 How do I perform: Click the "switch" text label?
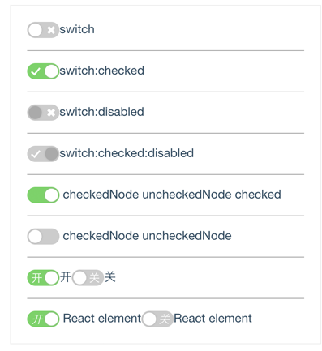(77, 29)
